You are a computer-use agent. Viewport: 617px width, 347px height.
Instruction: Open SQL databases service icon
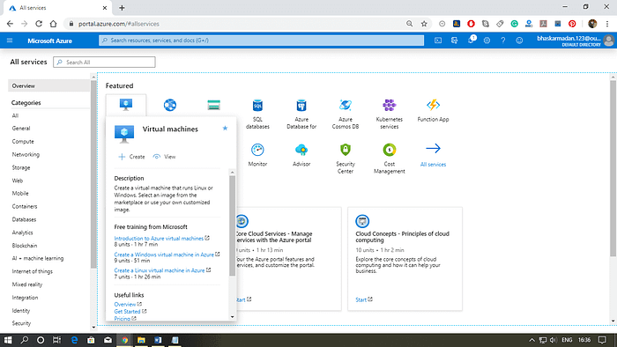pos(257,106)
